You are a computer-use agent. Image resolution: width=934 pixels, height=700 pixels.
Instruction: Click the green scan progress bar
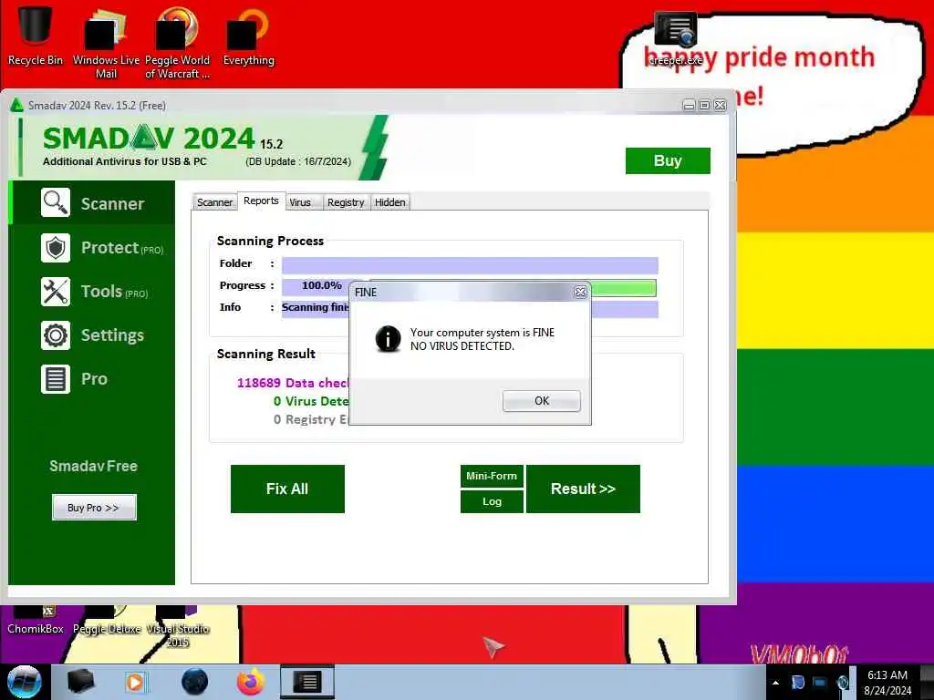pos(623,287)
